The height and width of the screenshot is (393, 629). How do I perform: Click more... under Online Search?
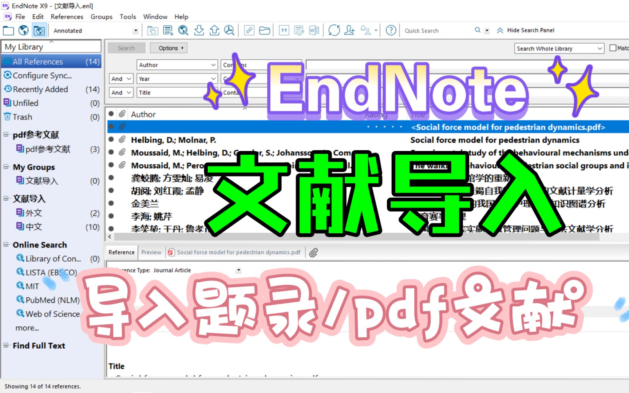pos(27,328)
